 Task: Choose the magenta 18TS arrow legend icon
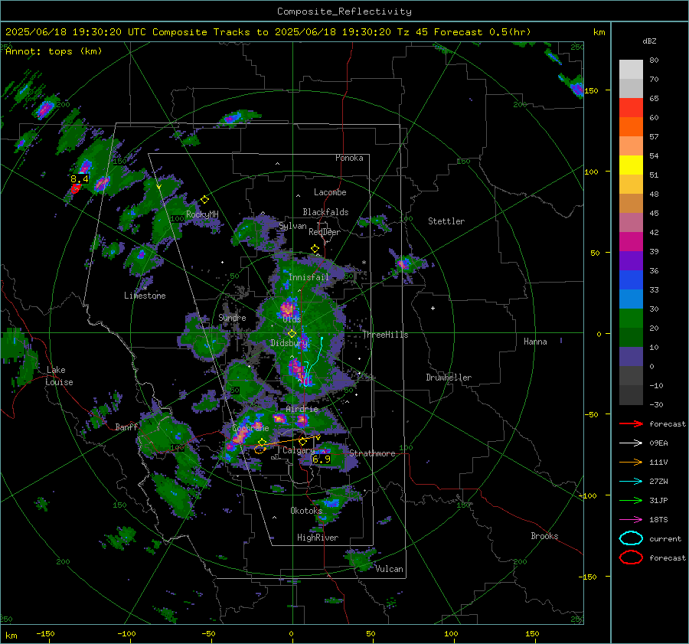[631, 520]
